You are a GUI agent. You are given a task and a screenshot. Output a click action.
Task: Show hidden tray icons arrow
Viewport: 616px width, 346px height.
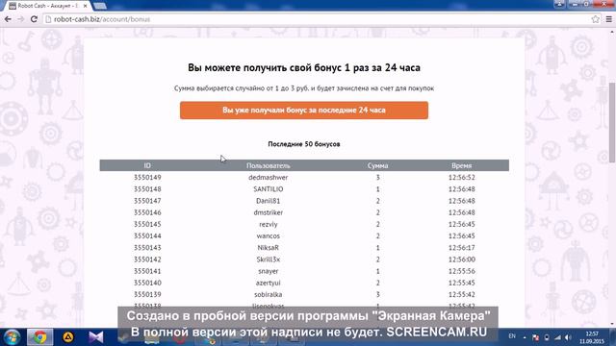point(525,337)
